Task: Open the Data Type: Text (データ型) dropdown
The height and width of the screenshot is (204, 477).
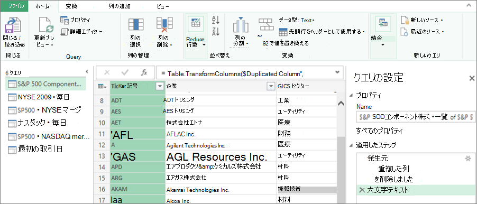Action: pyautogui.click(x=296, y=20)
